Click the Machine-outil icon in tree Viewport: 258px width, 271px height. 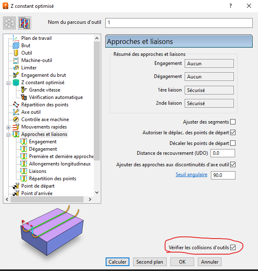(x=16, y=60)
